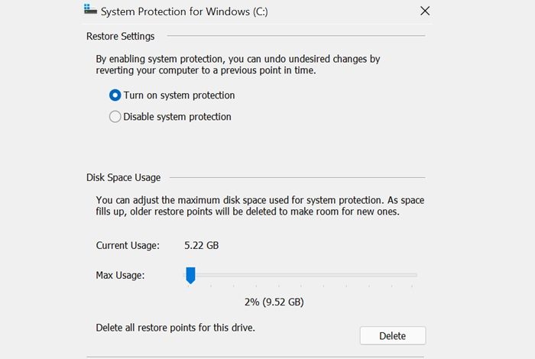Image resolution: width=535 pixels, height=359 pixels.
Task: Click the 5.22 GB current usage value
Action: pos(203,245)
